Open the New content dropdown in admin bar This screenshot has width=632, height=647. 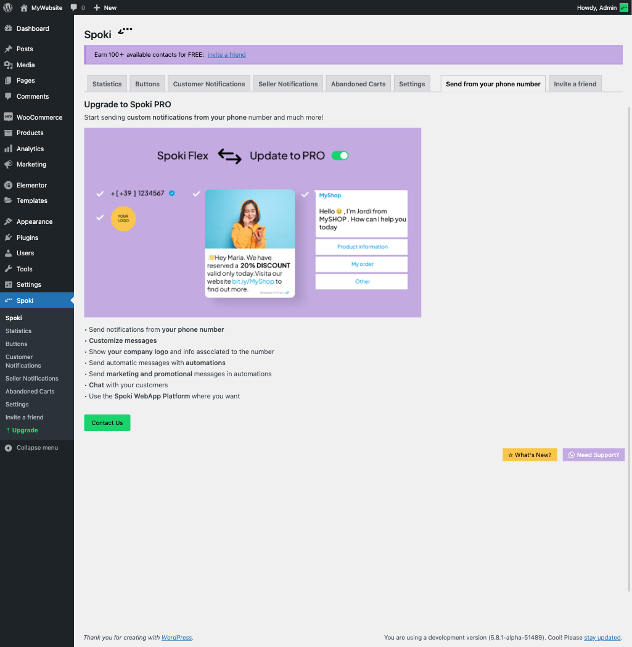click(105, 7)
